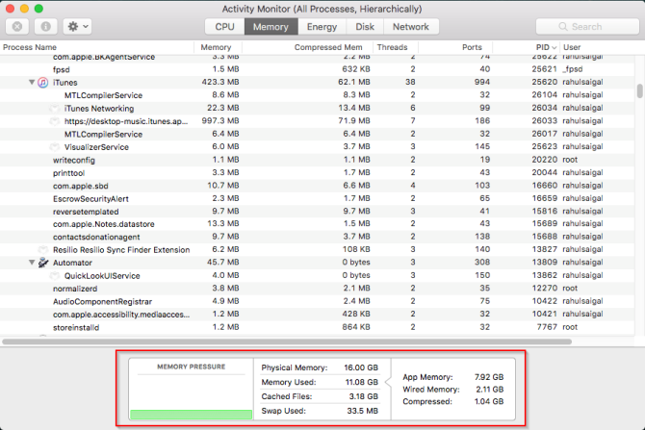Click the VisualizerService placeholder icon

tap(54, 147)
